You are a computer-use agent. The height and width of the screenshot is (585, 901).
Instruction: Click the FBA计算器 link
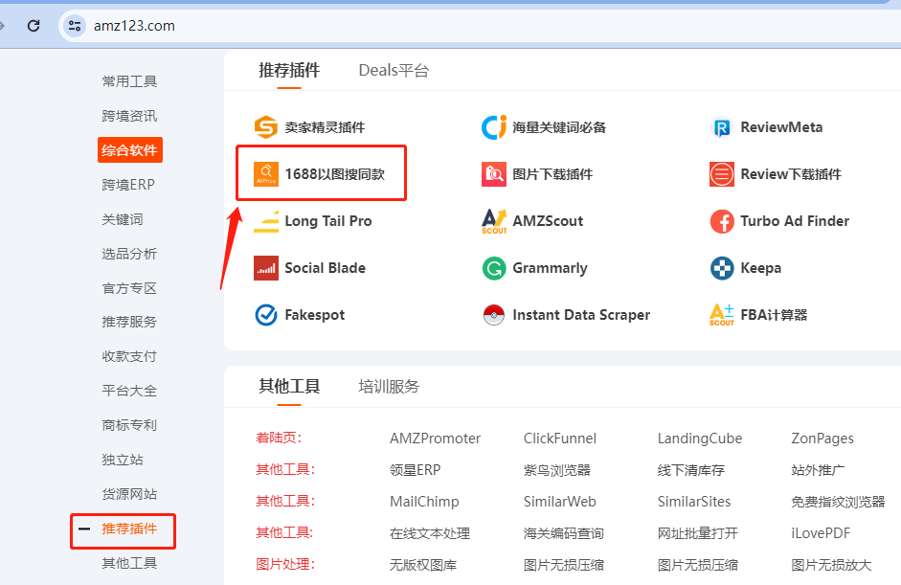(x=774, y=315)
